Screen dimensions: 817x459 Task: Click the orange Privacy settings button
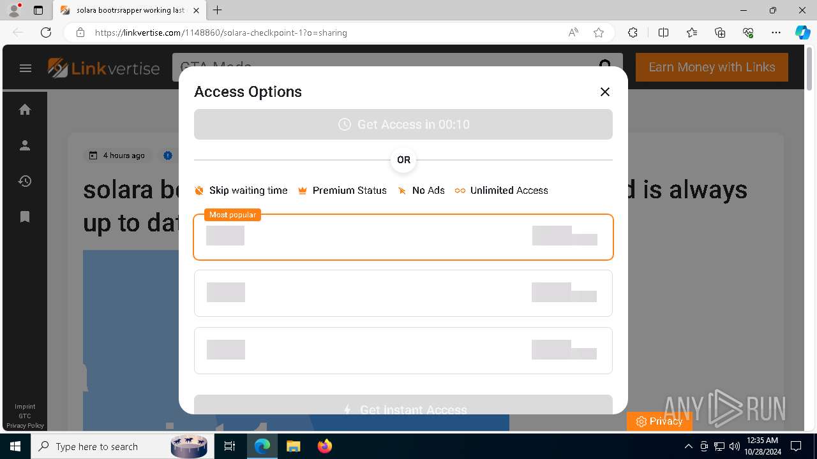(x=659, y=421)
